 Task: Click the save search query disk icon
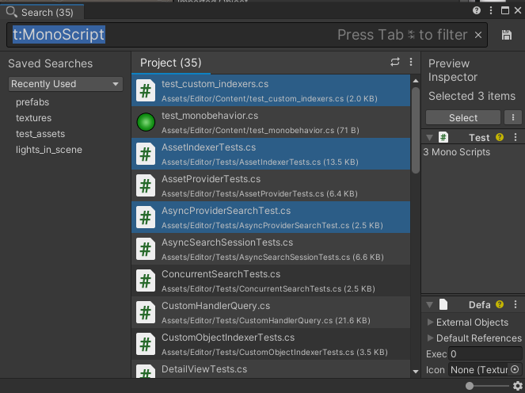tap(507, 35)
